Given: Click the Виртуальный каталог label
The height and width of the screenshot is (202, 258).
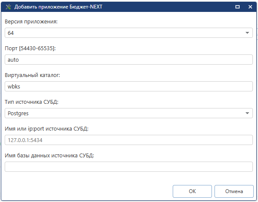Looking at the screenshot, I should (32, 75).
